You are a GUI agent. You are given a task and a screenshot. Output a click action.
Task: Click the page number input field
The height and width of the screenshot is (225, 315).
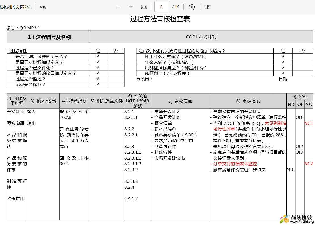[x=161, y=7]
